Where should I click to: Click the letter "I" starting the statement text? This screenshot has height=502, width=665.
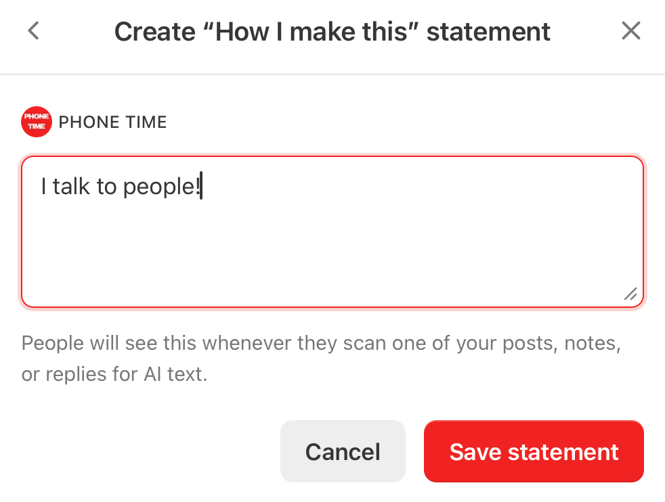(43, 187)
